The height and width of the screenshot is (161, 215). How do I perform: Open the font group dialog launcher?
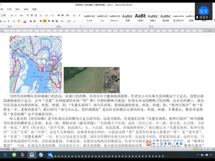[36, 27]
